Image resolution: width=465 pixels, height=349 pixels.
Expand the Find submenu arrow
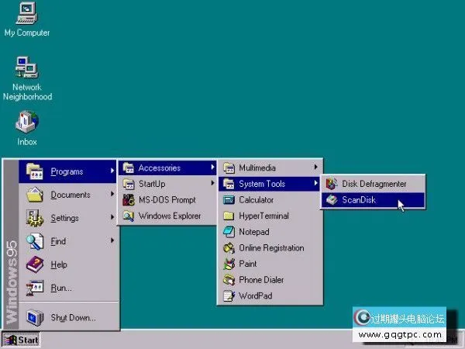tap(112, 241)
